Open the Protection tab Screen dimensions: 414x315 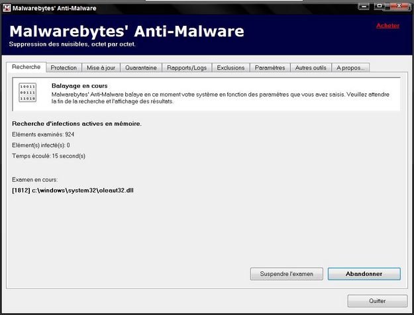pos(64,67)
